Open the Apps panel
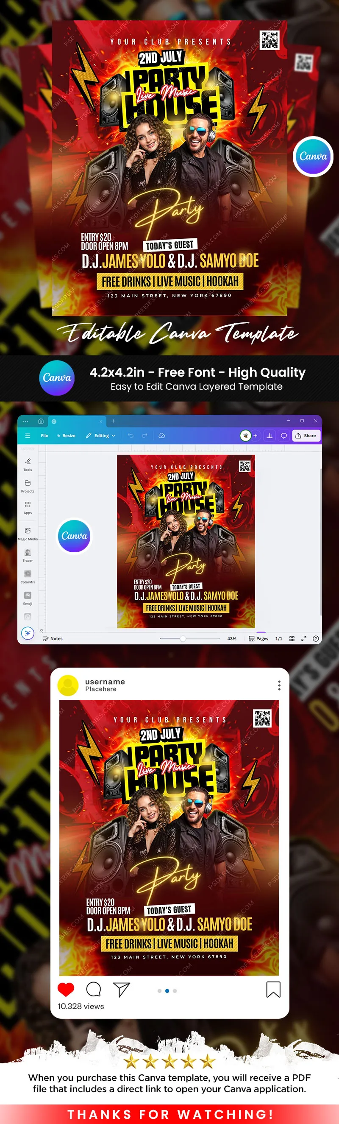The image size is (339, 1124). click(x=28, y=507)
